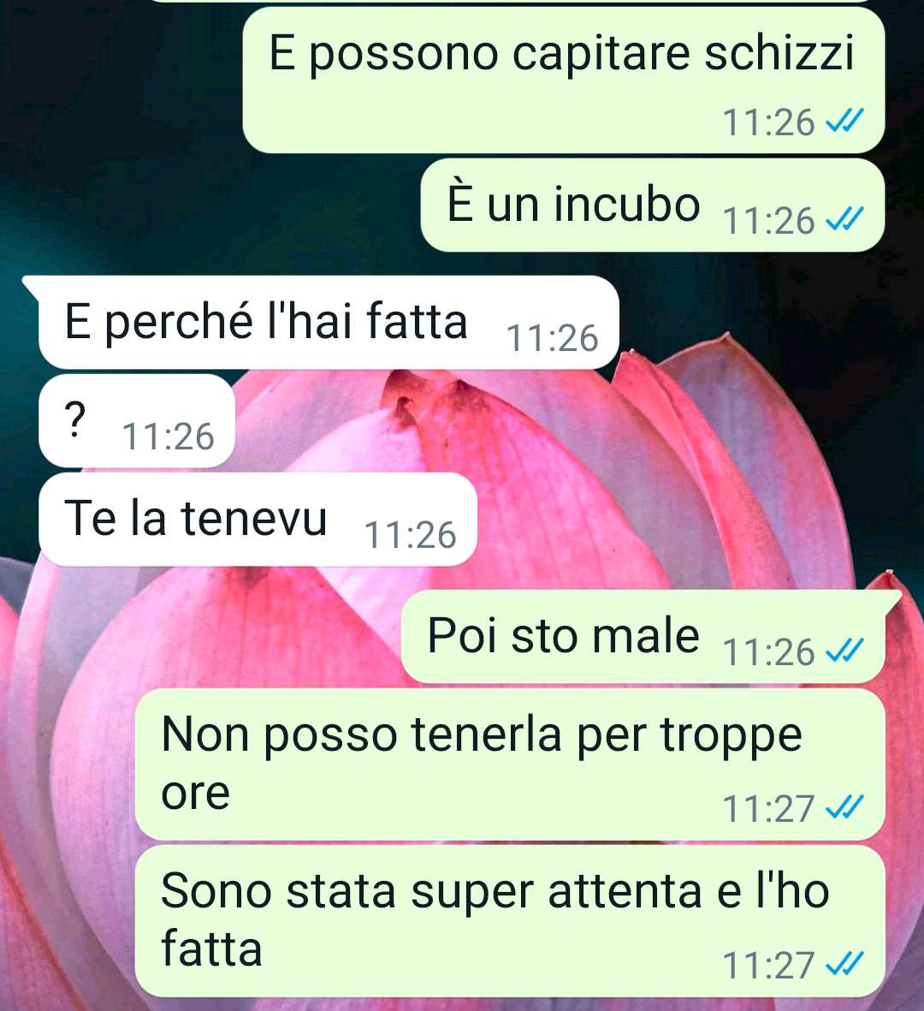Tap read ticks on 'Poi sto male' message
The width and height of the screenshot is (924, 1011).
(x=844, y=651)
